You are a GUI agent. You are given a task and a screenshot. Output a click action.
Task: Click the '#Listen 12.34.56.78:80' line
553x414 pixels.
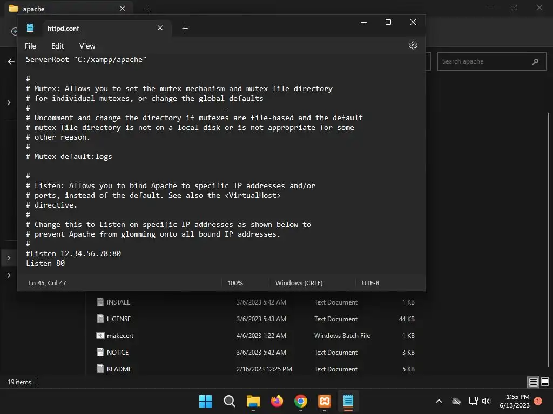click(x=73, y=253)
